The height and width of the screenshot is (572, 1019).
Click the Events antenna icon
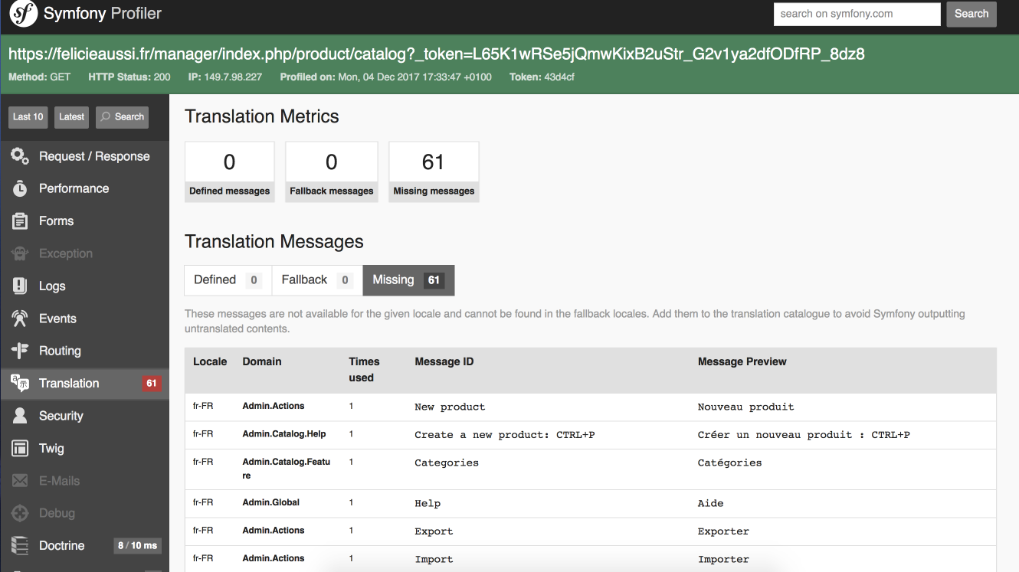(20, 319)
